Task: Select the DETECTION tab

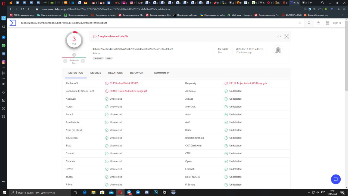Action: 76,73
